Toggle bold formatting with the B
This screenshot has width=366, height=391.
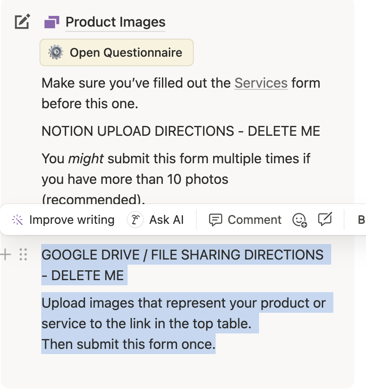point(361,220)
